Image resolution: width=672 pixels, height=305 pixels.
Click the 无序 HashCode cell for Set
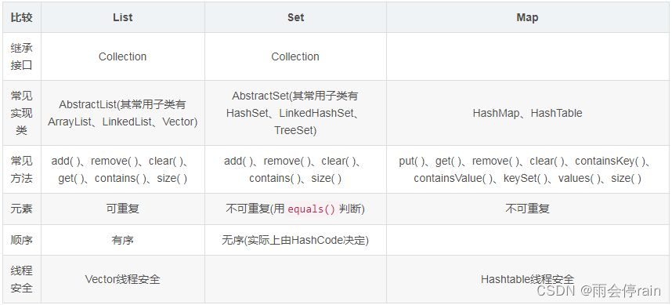pos(295,240)
